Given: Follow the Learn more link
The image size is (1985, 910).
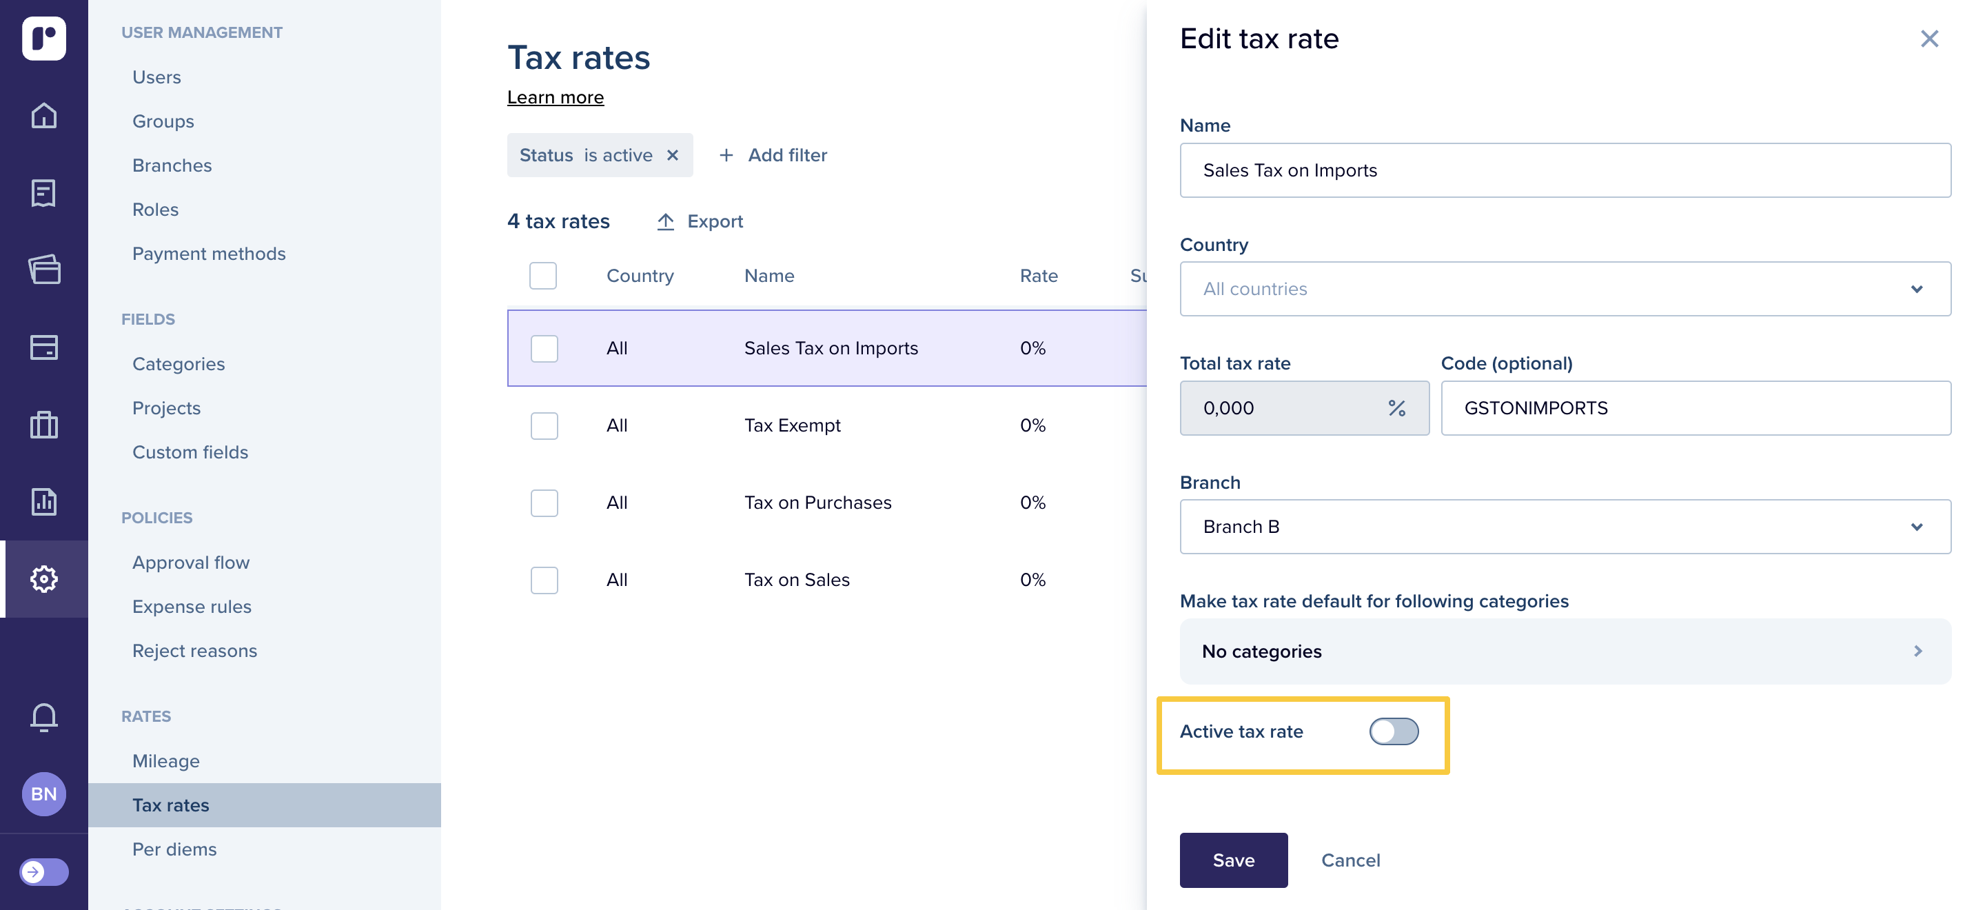Looking at the screenshot, I should [555, 97].
